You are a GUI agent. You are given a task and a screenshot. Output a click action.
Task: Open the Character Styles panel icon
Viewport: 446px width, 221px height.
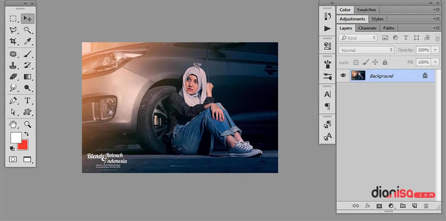pos(328,137)
